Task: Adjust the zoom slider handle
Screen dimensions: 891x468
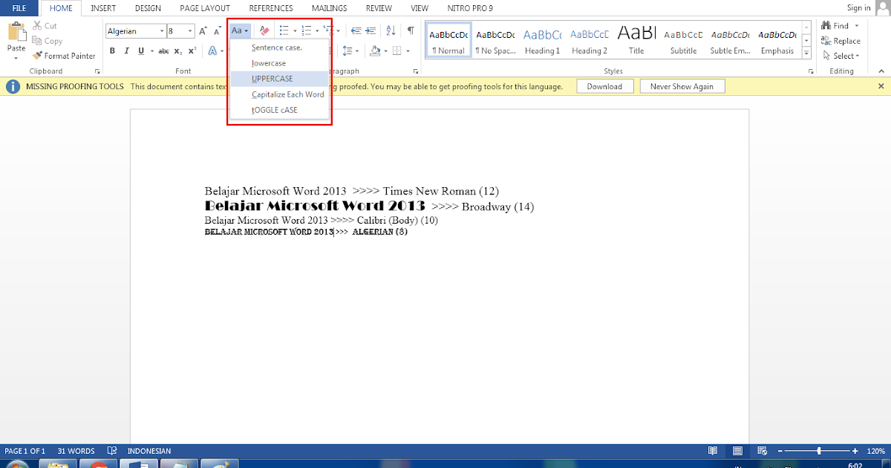Action: pyautogui.click(x=819, y=451)
